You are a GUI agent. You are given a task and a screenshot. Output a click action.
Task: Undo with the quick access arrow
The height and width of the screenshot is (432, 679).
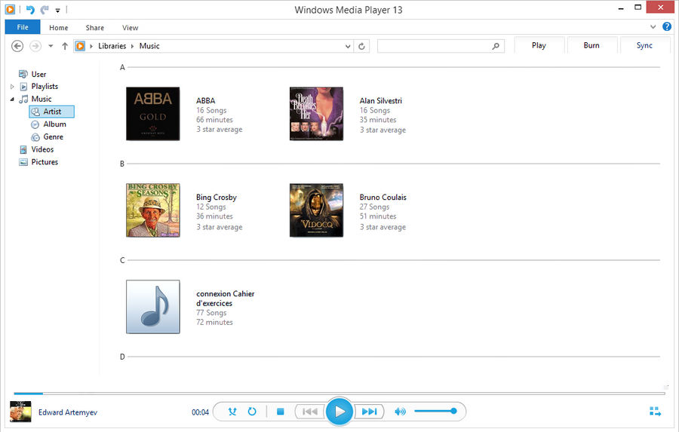click(x=30, y=10)
